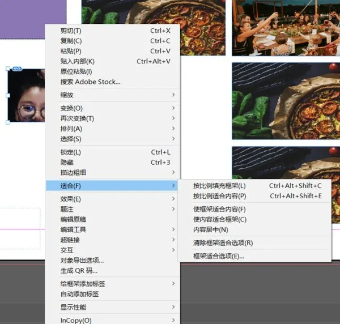The height and width of the screenshot is (324, 340).
Task: Choose 剪切(T) from the context menu
Action: click(112, 31)
